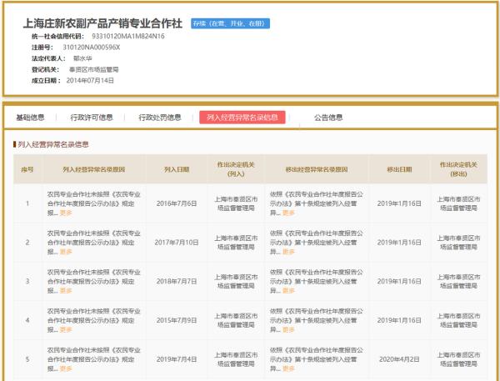Show full row 5 listing reason text

66,368
